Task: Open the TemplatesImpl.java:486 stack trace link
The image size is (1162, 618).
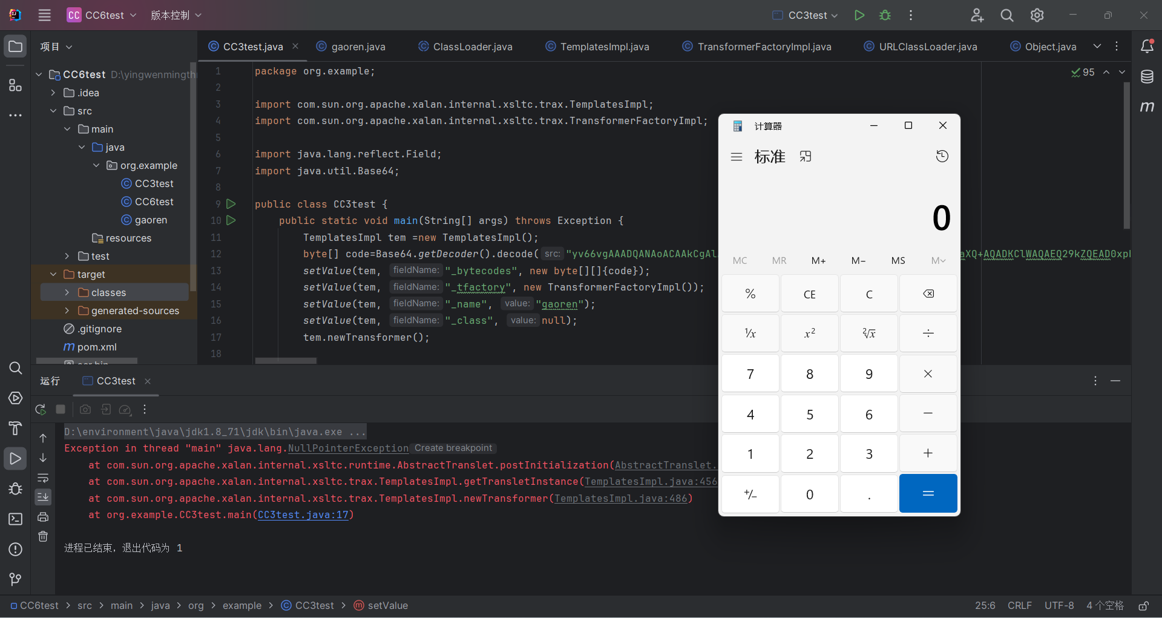Action: point(621,498)
